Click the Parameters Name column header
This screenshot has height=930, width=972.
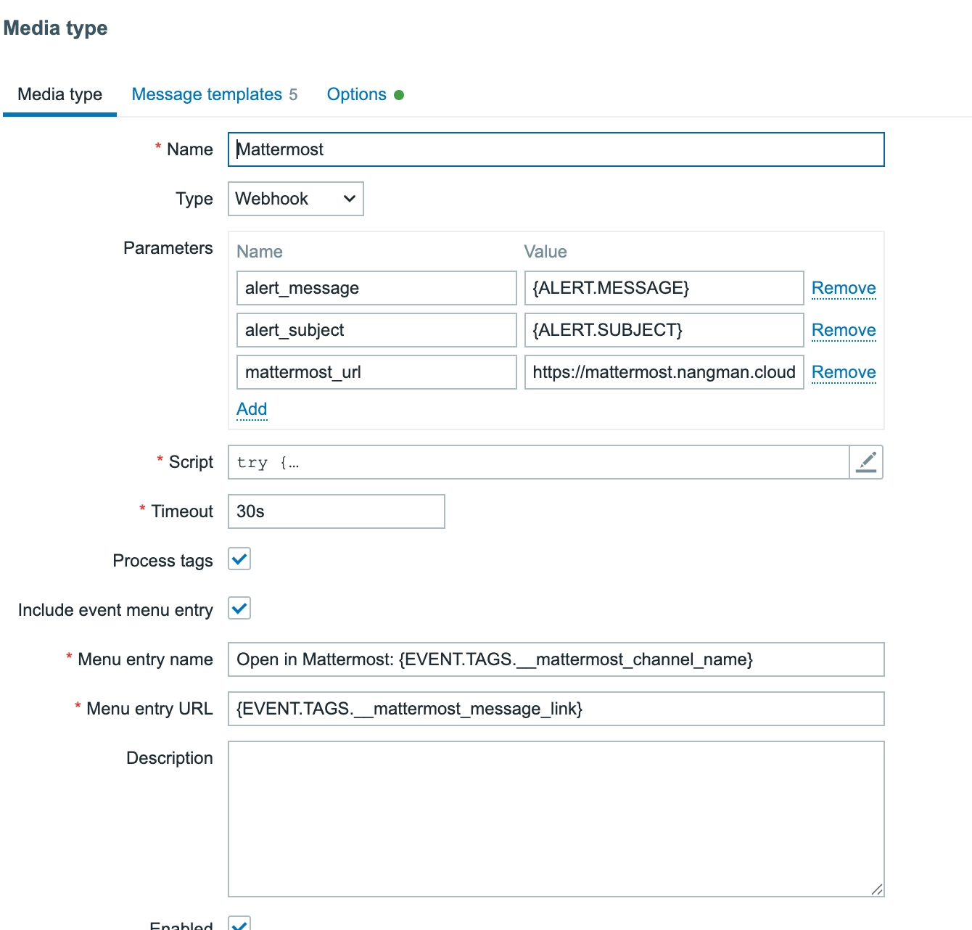coord(260,252)
